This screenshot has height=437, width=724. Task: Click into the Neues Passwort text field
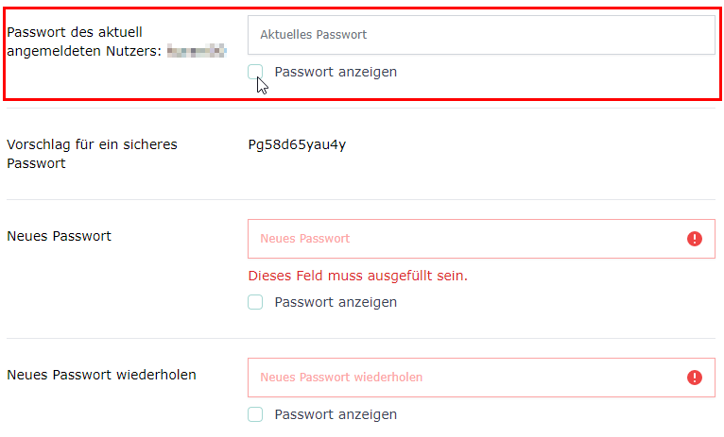coord(463,239)
